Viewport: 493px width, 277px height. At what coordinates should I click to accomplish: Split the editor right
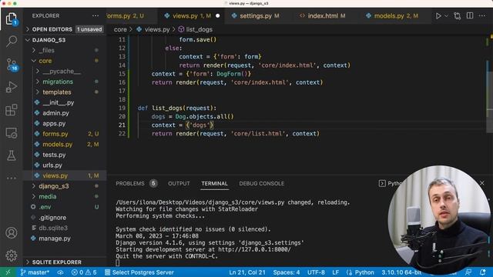[x=470, y=15]
